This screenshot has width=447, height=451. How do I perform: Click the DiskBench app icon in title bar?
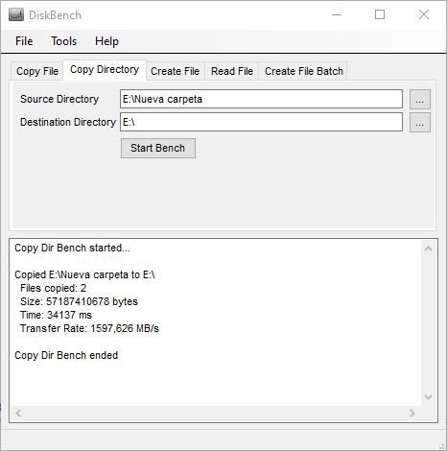[16, 15]
